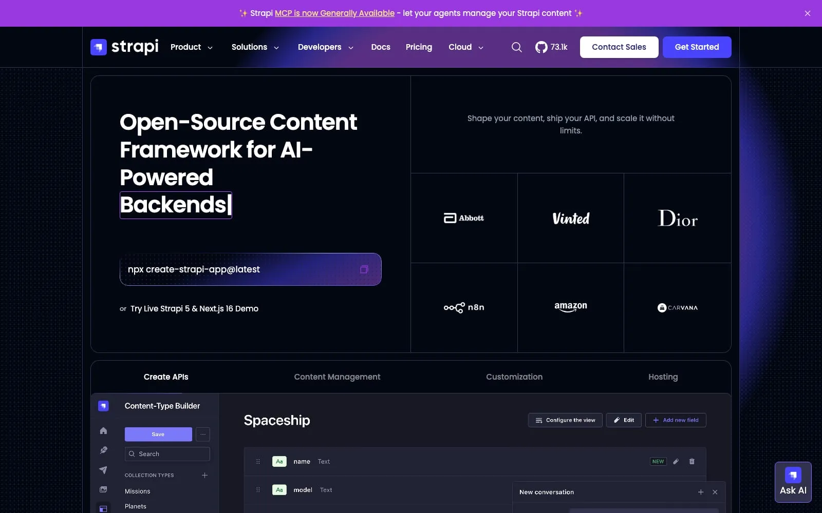
Task: Open the Pricing menu item
Action: pos(419,47)
